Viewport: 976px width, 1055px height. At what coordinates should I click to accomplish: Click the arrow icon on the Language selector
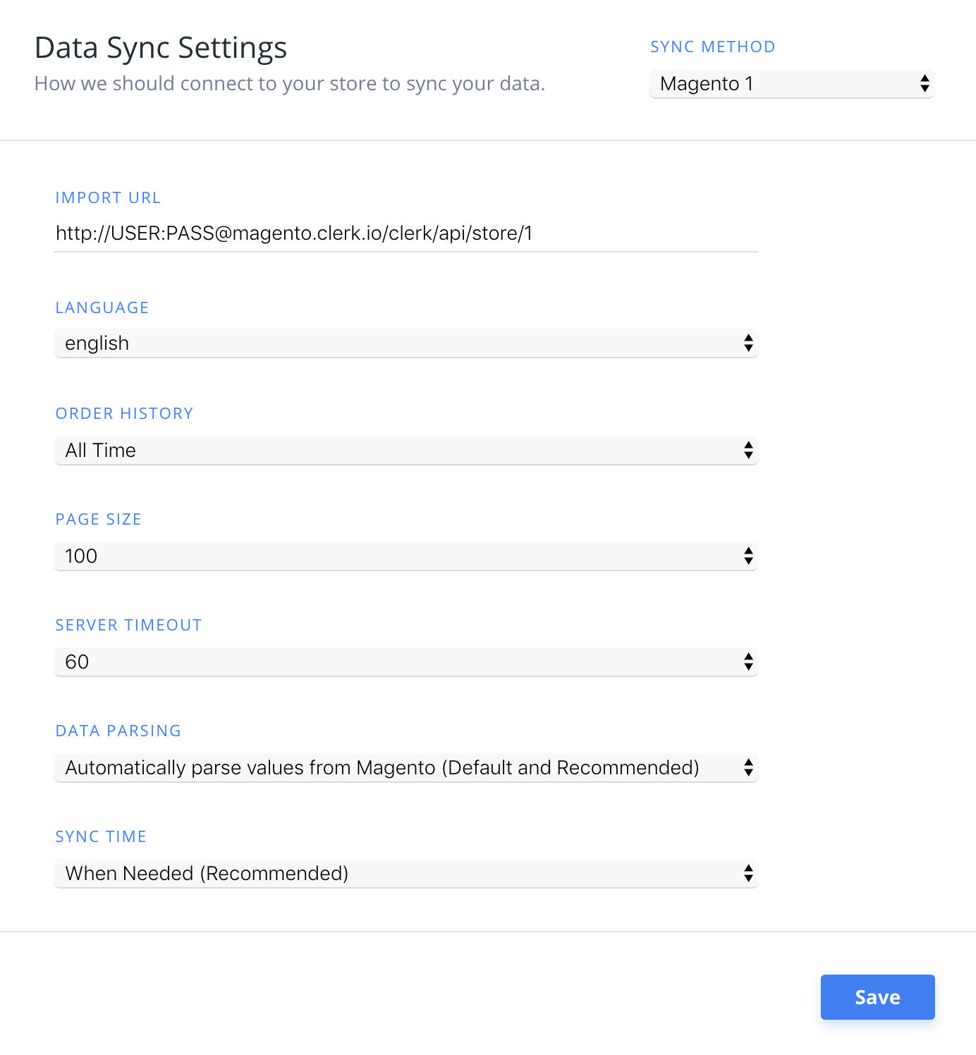[748, 343]
